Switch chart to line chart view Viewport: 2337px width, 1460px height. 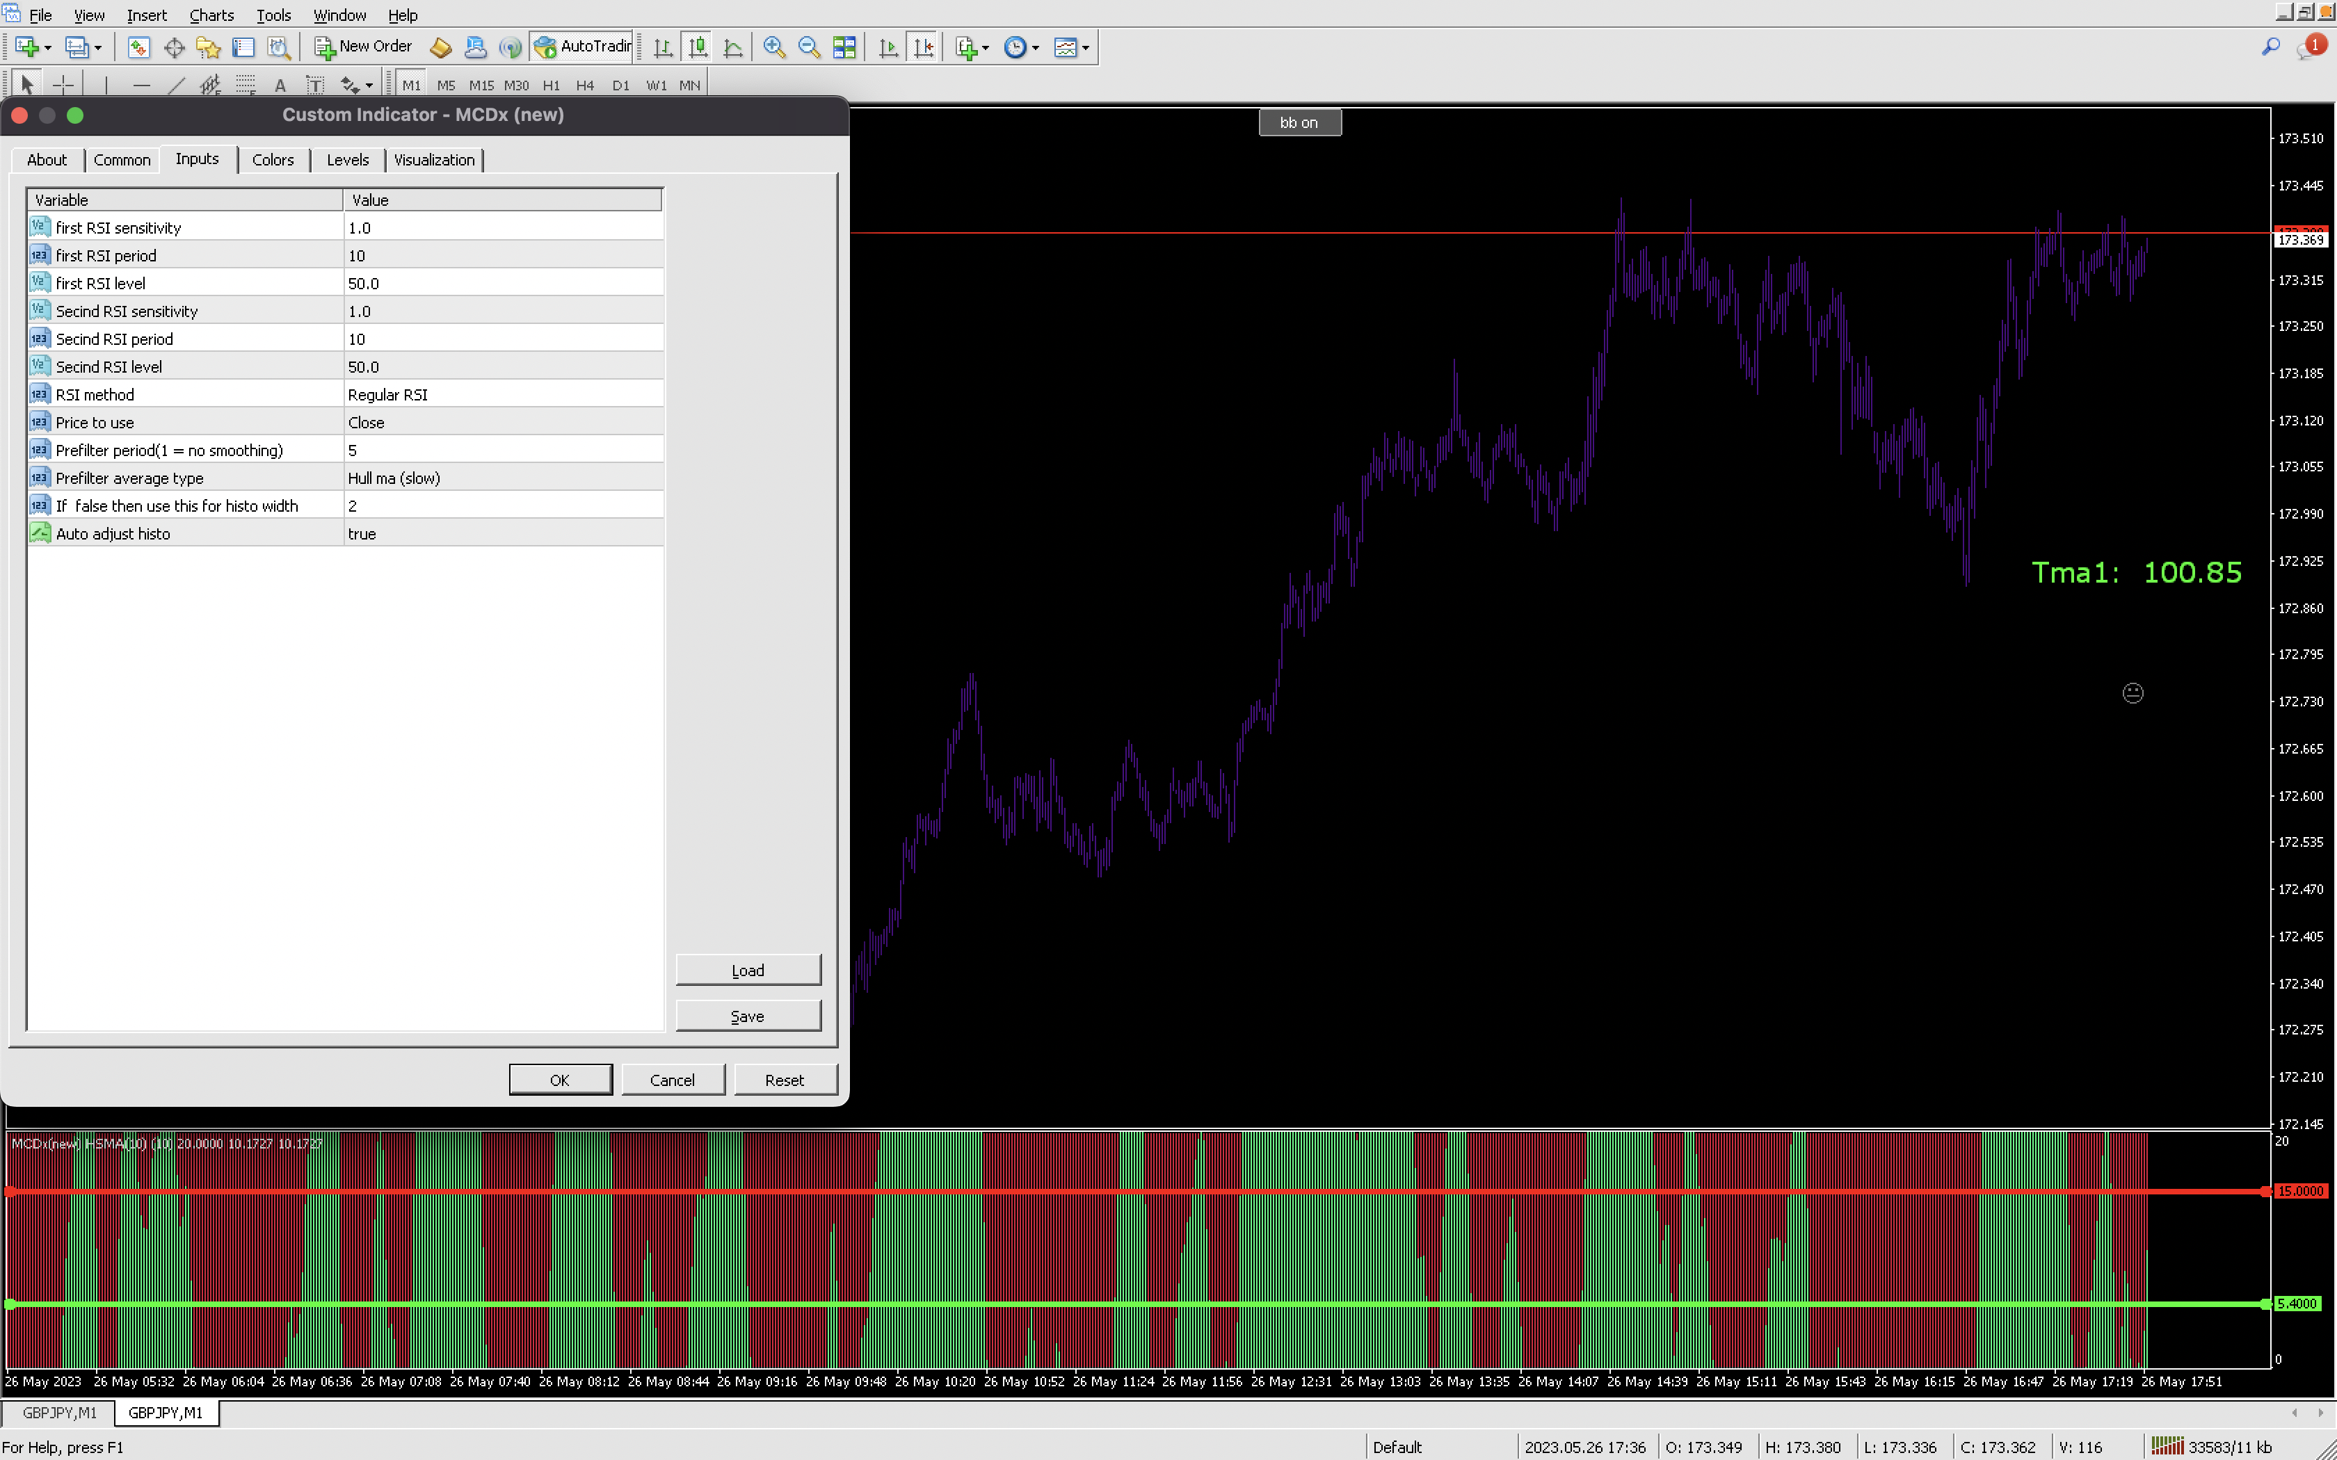pyautogui.click(x=733, y=47)
